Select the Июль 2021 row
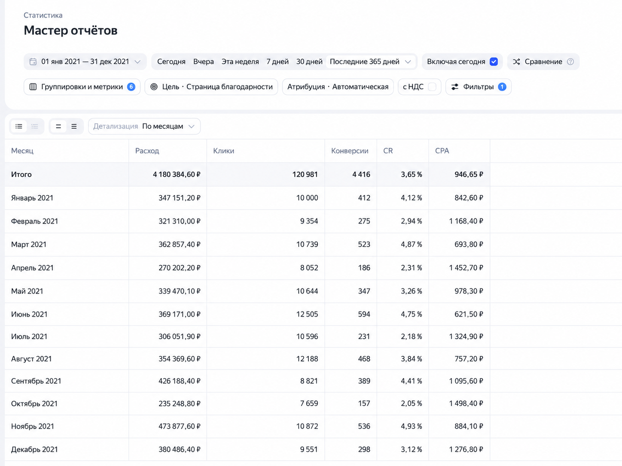The image size is (622, 466). point(247,336)
